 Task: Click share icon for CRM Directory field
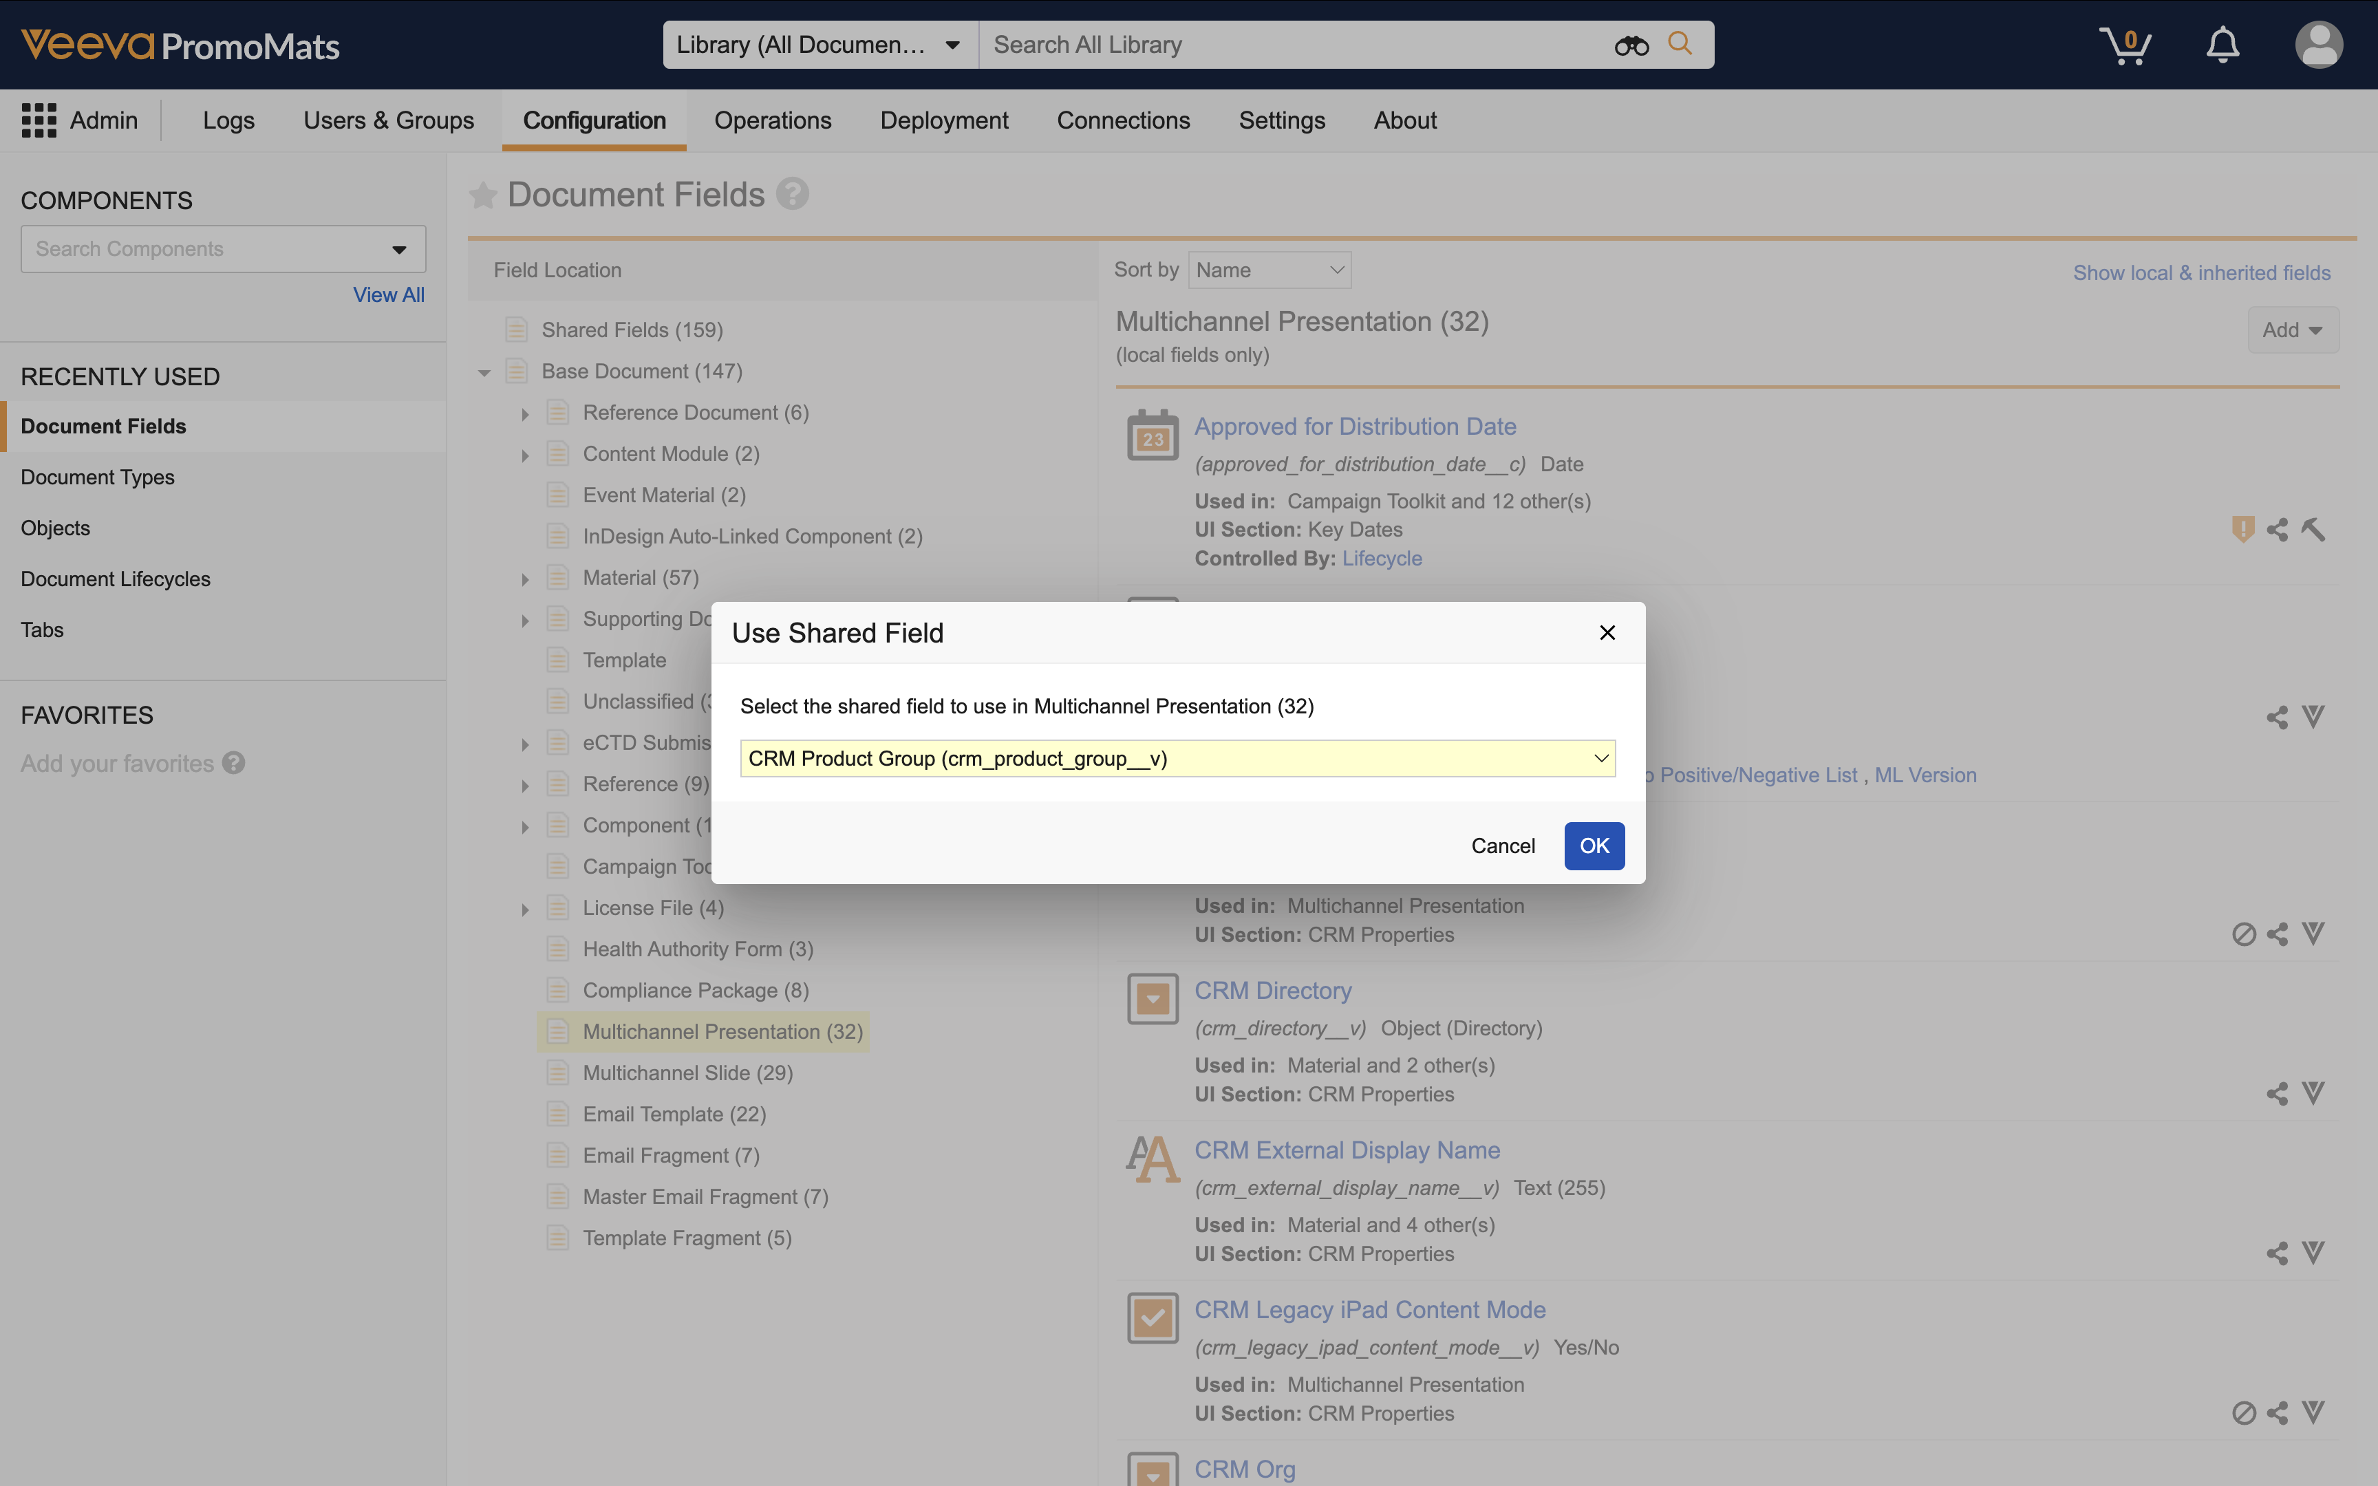click(2277, 1094)
